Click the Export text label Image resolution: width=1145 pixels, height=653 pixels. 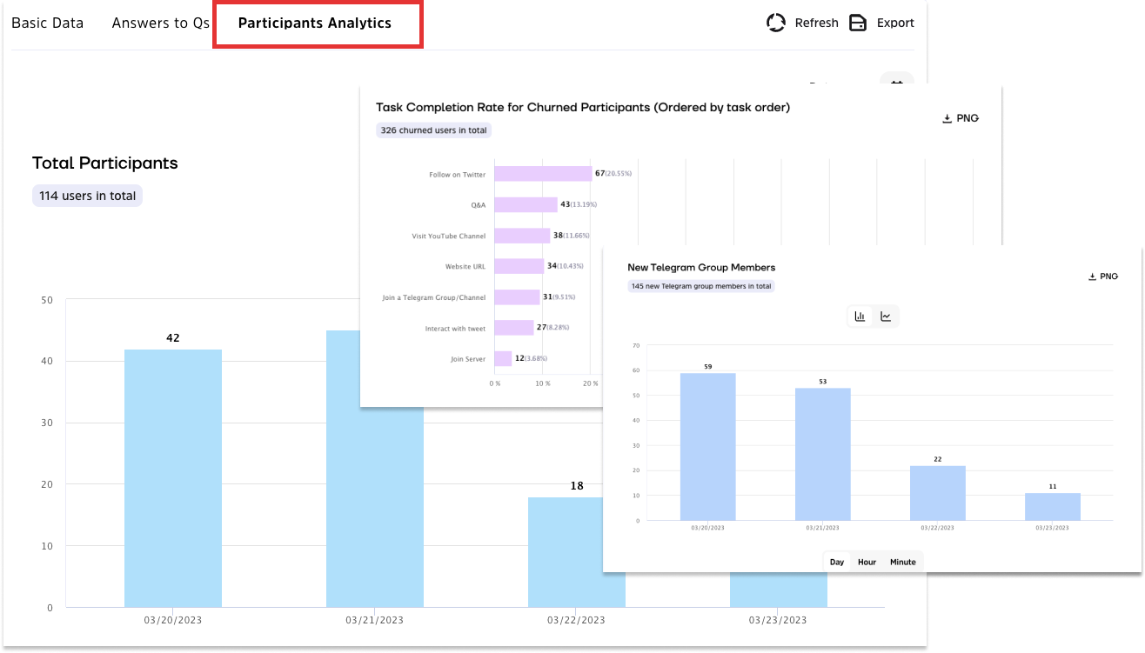click(895, 23)
